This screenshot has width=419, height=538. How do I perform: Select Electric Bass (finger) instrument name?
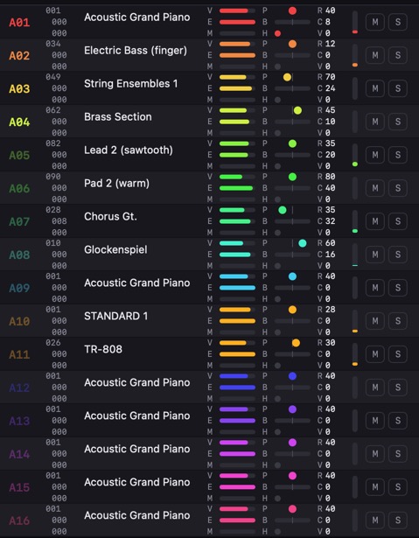(x=136, y=51)
